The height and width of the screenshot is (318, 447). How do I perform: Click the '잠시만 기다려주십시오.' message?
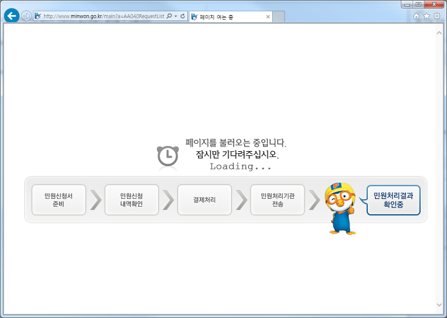coord(237,154)
